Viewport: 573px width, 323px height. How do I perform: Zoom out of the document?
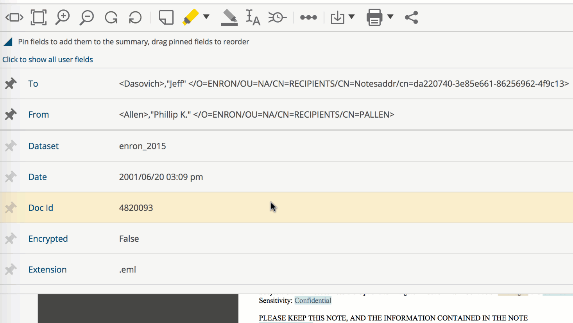87,18
